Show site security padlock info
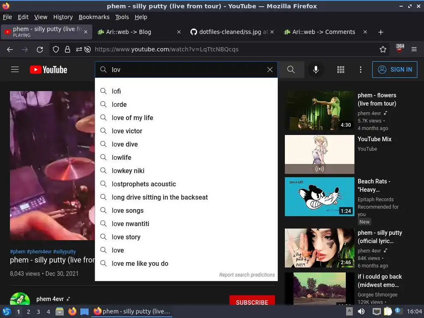Viewport: 424px width, 318px height. [x=67, y=49]
